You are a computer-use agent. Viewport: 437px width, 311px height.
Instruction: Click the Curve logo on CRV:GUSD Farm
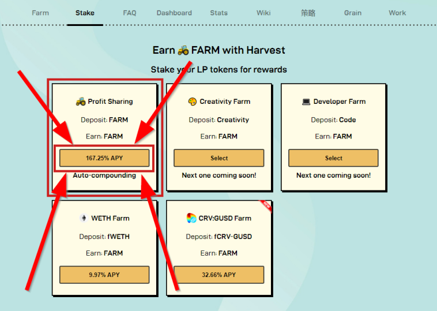[x=191, y=218]
